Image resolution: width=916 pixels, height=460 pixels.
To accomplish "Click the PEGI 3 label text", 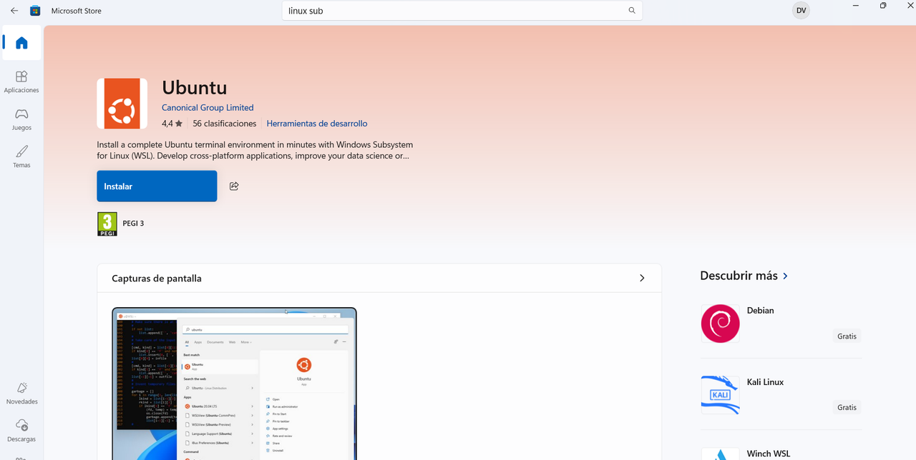I will 133,224.
